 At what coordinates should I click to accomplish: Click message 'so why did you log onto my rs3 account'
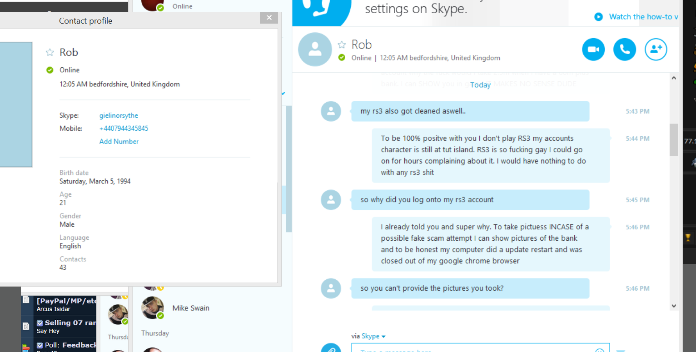(470, 200)
